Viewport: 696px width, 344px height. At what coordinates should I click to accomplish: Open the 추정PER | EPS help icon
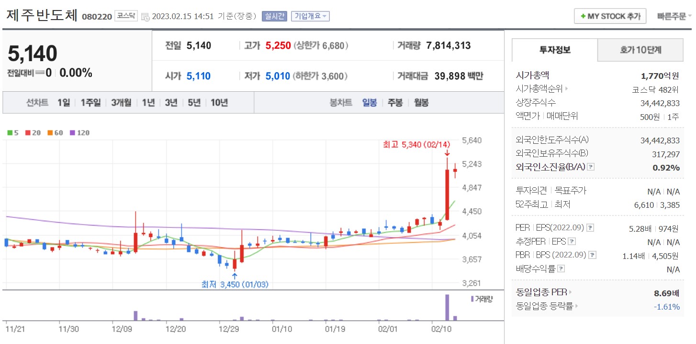(572, 241)
